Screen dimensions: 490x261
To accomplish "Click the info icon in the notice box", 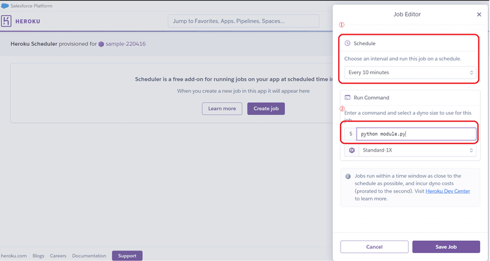I will [x=348, y=176].
